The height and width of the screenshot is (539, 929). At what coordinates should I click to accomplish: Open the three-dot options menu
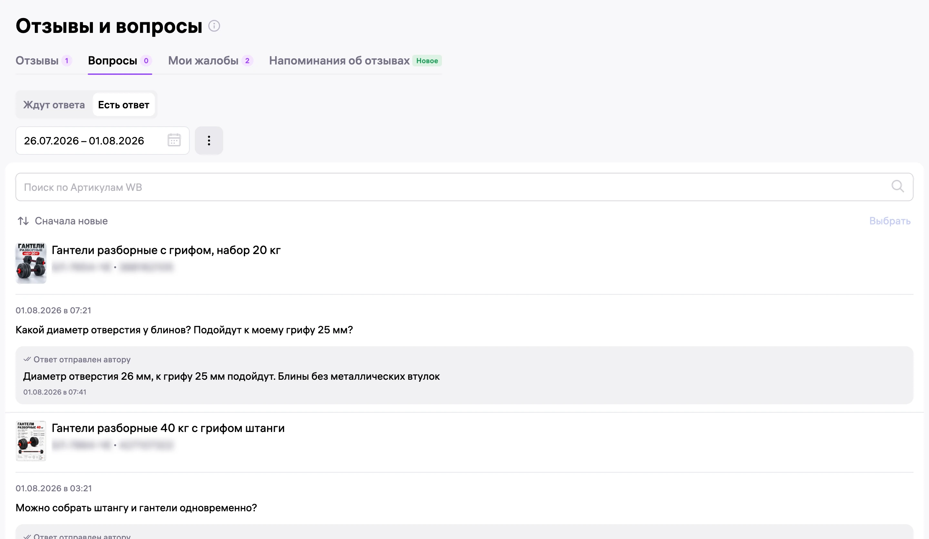click(209, 140)
